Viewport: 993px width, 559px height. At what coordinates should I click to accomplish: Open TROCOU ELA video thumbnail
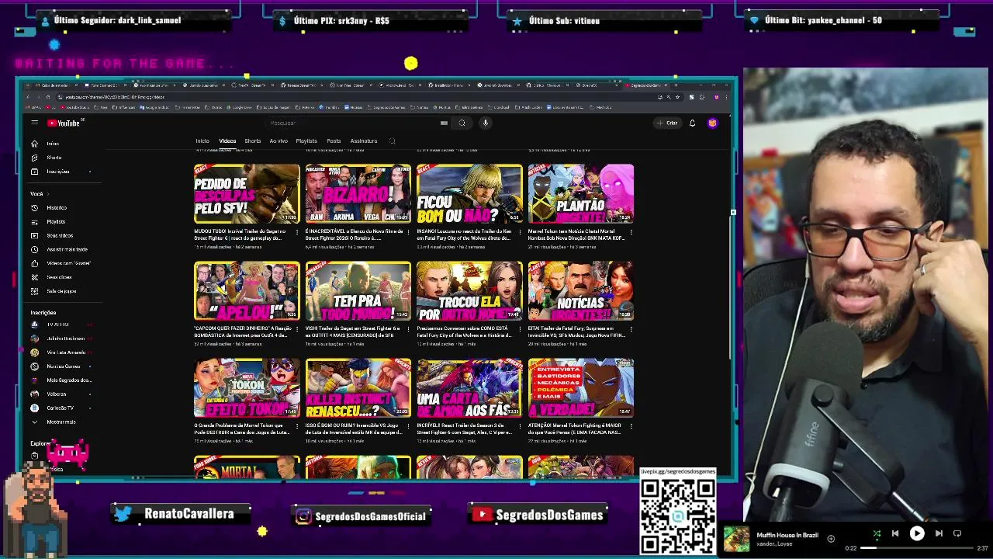tap(469, 290)
